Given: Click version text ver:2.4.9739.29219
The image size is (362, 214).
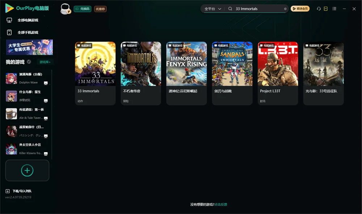Looking at the screenshot, I should click(x=18, y=197).
